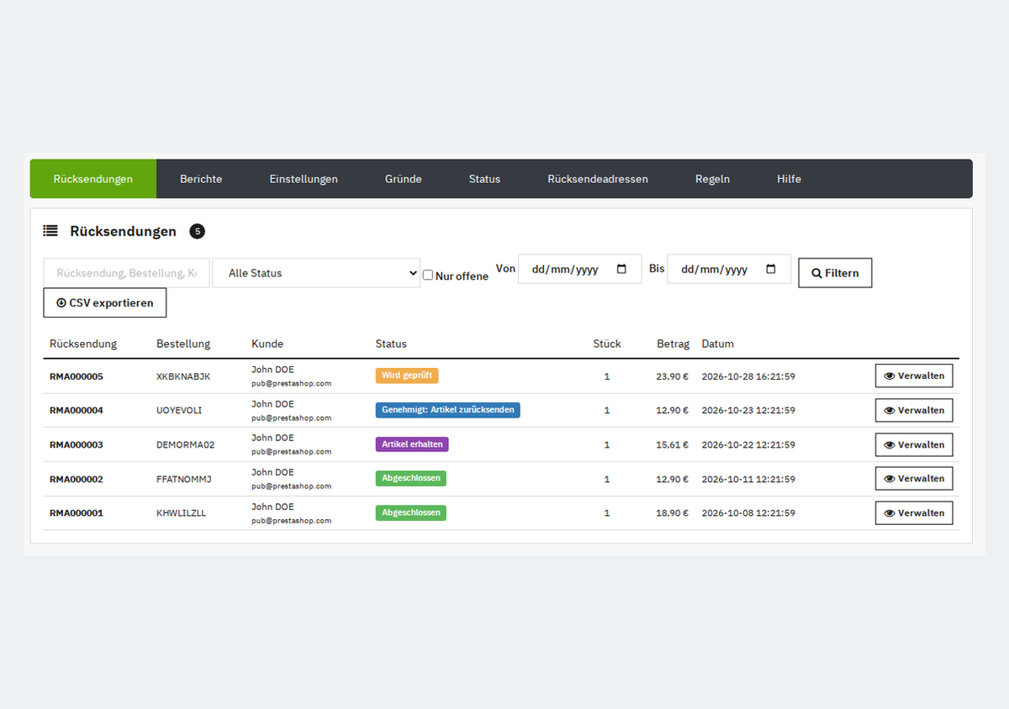Open the calendar picker for Bis date

pos(771,269)
